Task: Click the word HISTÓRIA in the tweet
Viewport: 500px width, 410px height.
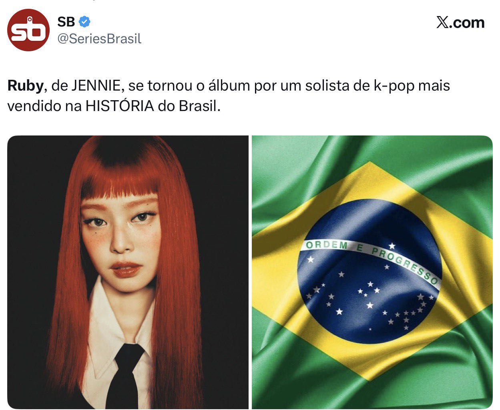Action: tap(120, 106)
